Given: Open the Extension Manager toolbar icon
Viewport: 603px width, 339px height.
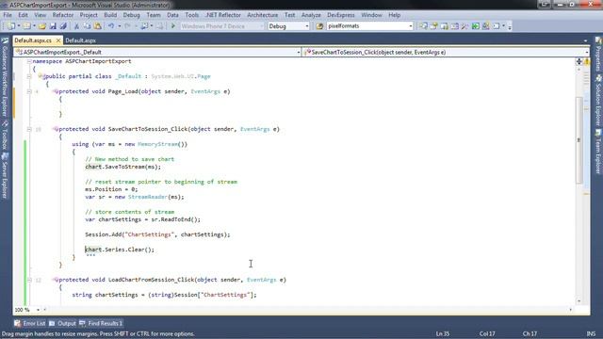Looking at the screenshot, I should (486, 26).
